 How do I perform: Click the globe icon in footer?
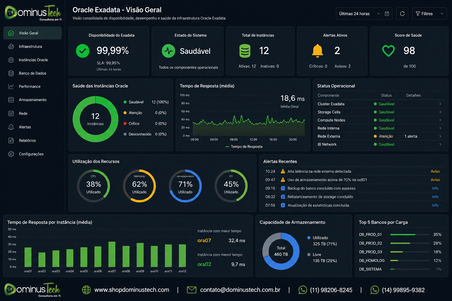pos(86,290)
